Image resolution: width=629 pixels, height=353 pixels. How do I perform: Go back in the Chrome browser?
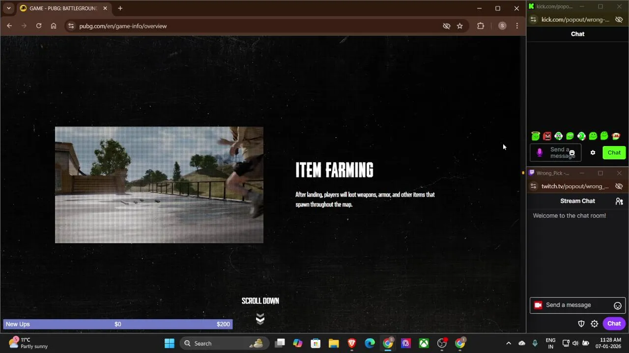(9, 26)
